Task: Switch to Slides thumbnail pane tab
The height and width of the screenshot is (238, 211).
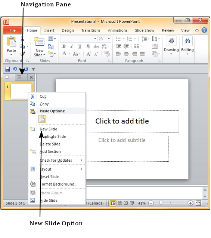Action: pyautogui.click(x=7, y=77)
